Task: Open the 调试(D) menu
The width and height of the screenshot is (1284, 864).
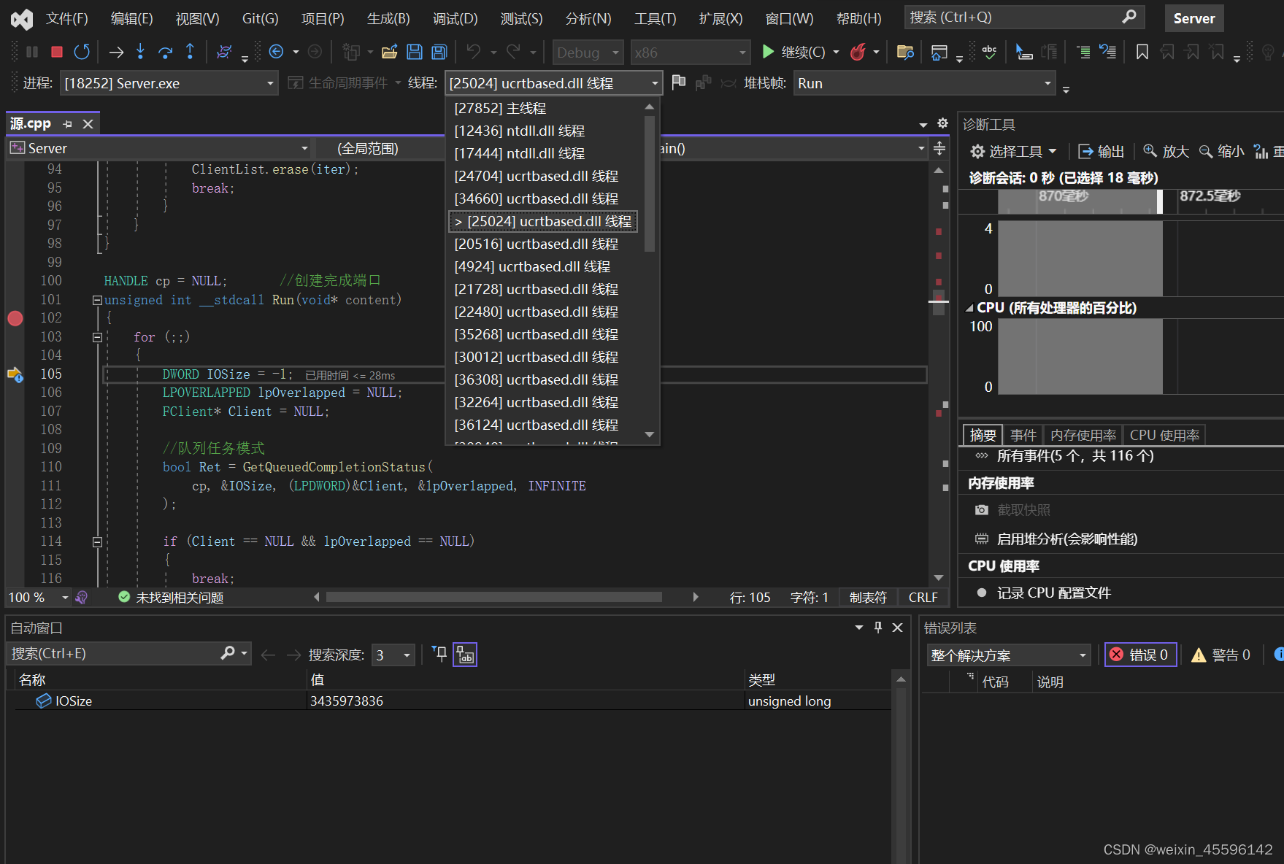Action: click(455, 18)
